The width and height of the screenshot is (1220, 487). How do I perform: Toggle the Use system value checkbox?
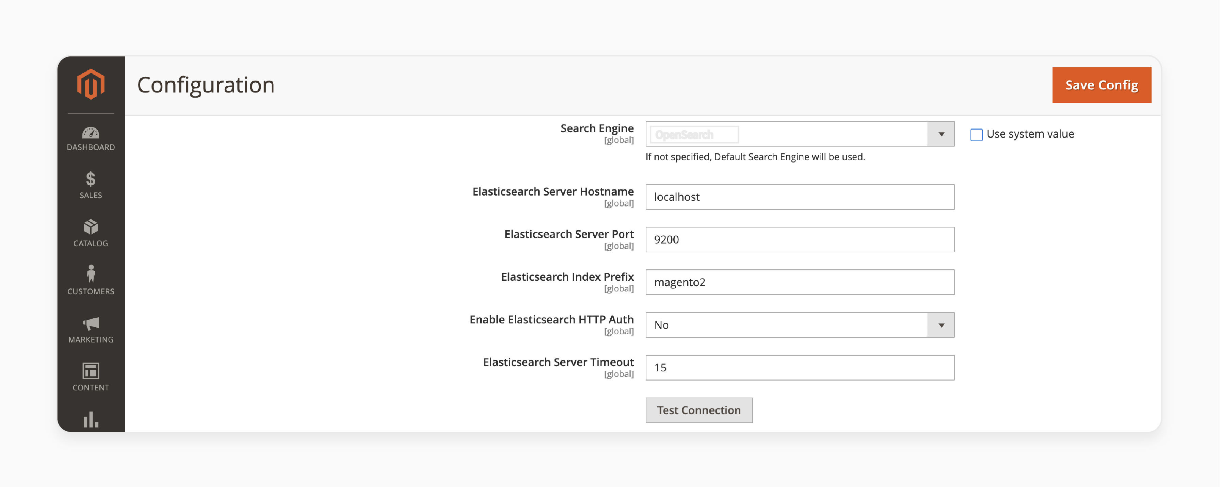pos(976,134)
